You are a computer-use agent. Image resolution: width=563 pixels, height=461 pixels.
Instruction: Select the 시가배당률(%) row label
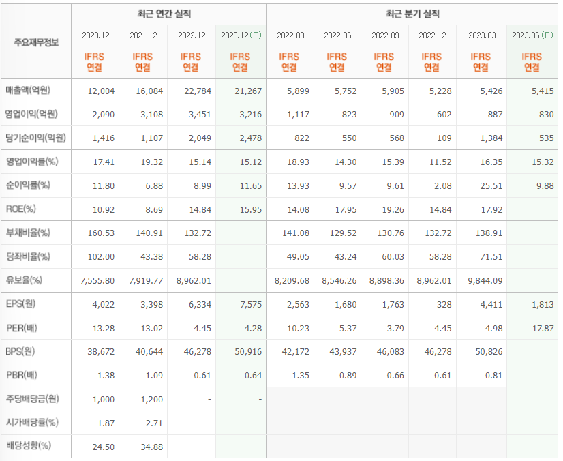click(x=32, y=422)
